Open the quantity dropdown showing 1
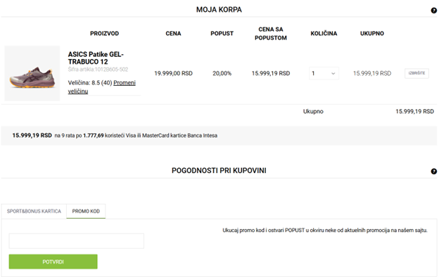The width and height of the screenshot is (439, 277). click(324, 73)
